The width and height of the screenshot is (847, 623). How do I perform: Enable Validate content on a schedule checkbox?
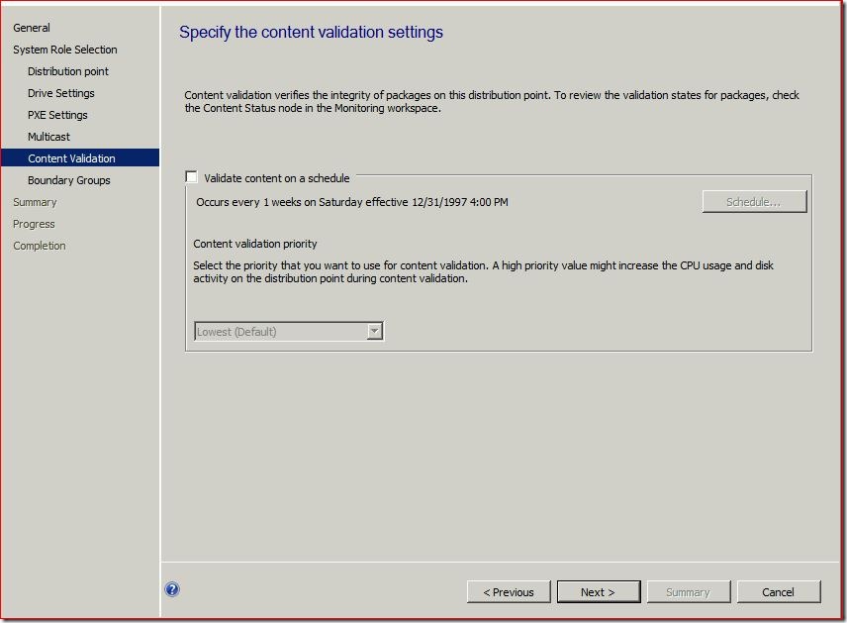pyautogui.click(x=192, y=177)
